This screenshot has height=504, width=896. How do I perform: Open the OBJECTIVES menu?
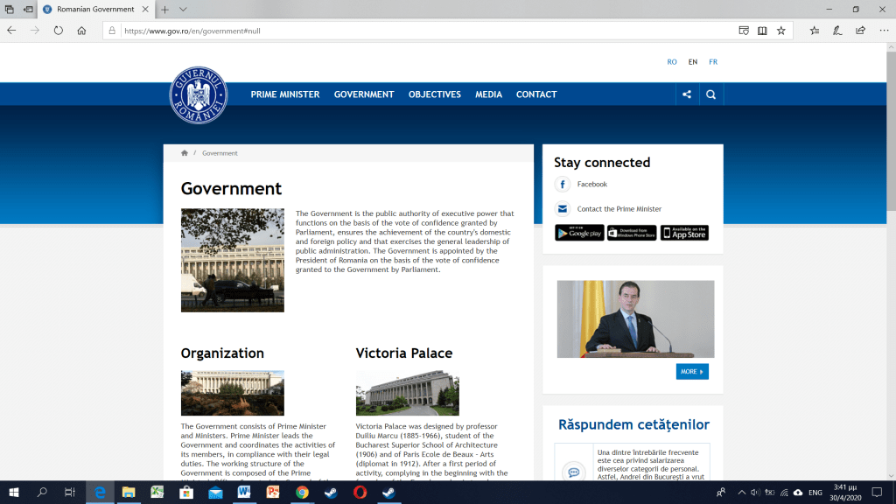pos(434,94)
